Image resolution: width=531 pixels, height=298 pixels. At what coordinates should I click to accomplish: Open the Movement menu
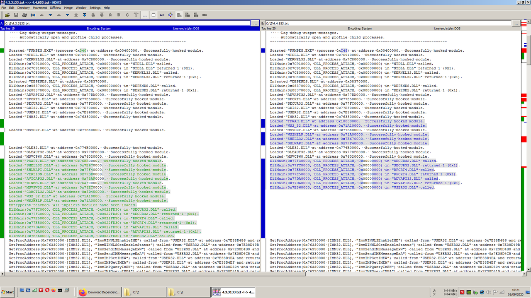(x=40, y=7)
